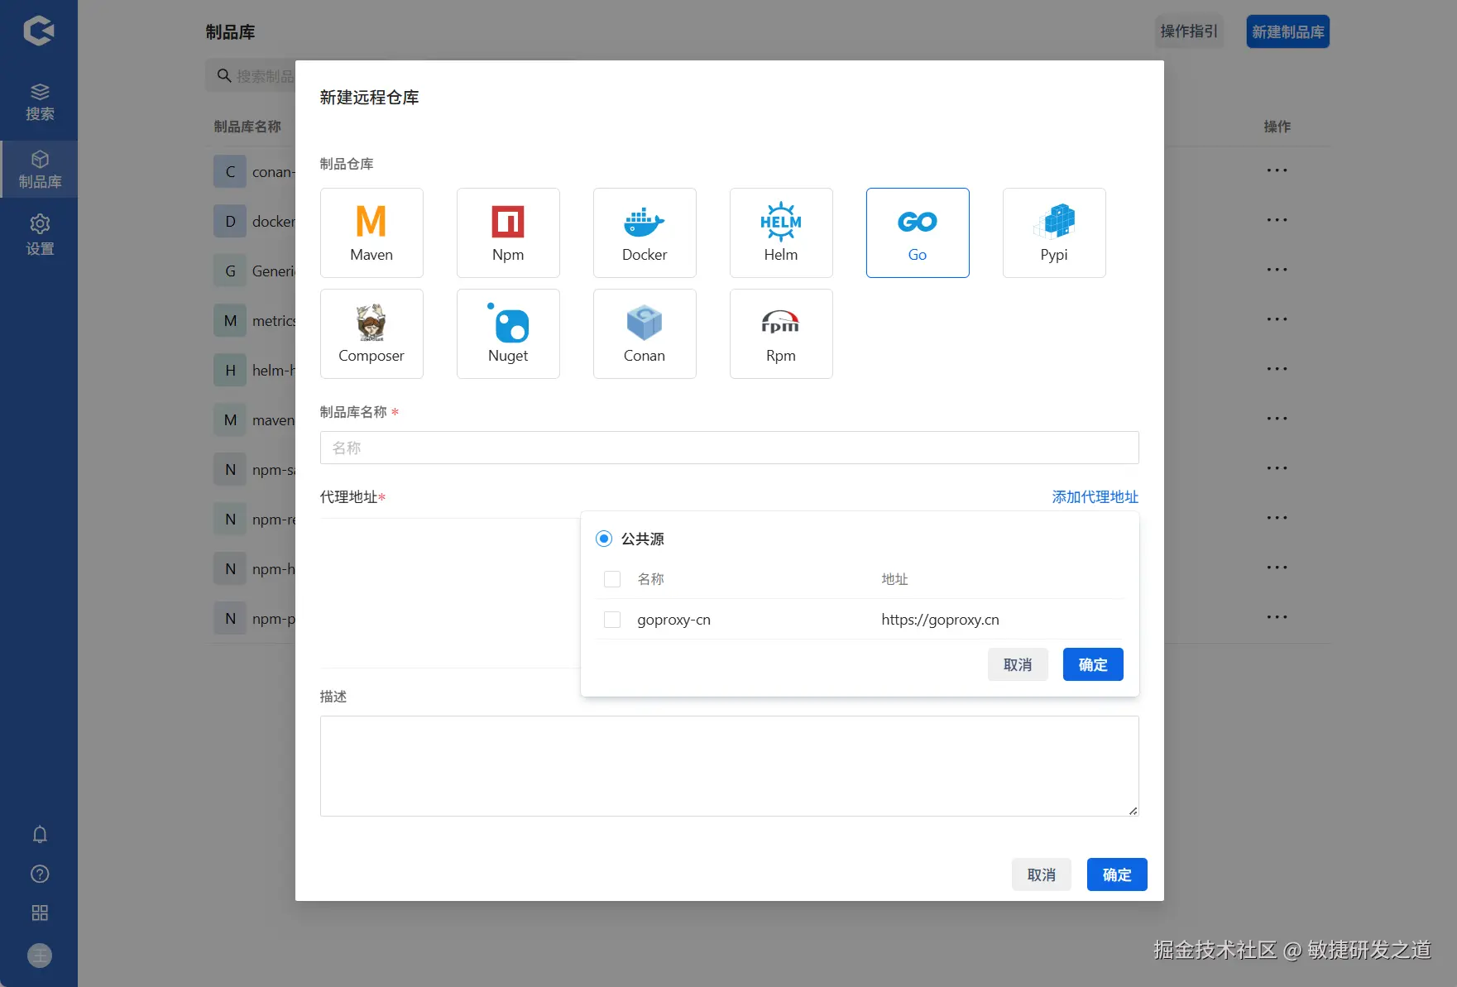
Task: Select the Composer repository type
Action: coord(371,333)
